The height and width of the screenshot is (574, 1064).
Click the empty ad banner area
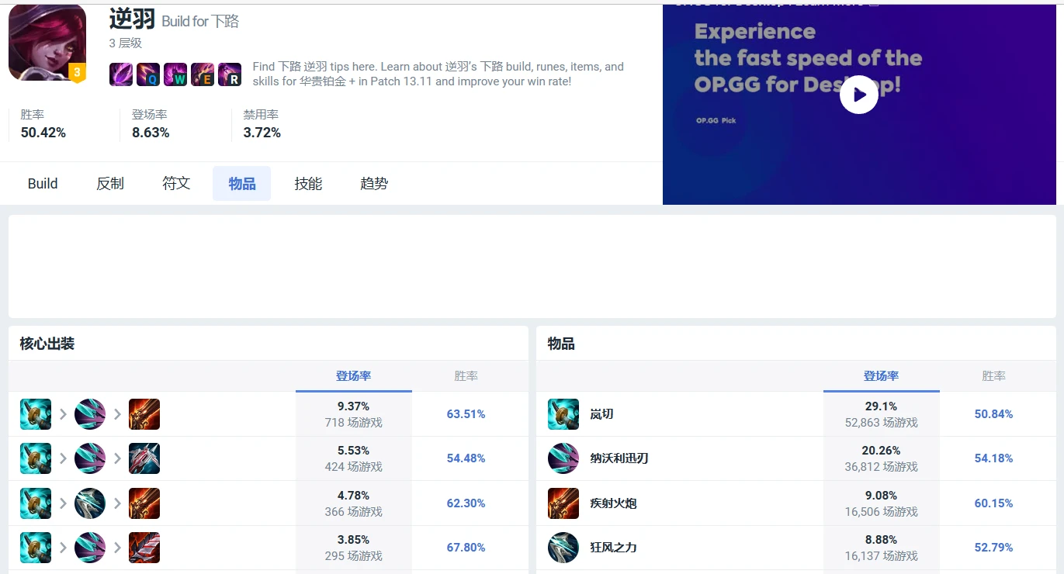532,266
